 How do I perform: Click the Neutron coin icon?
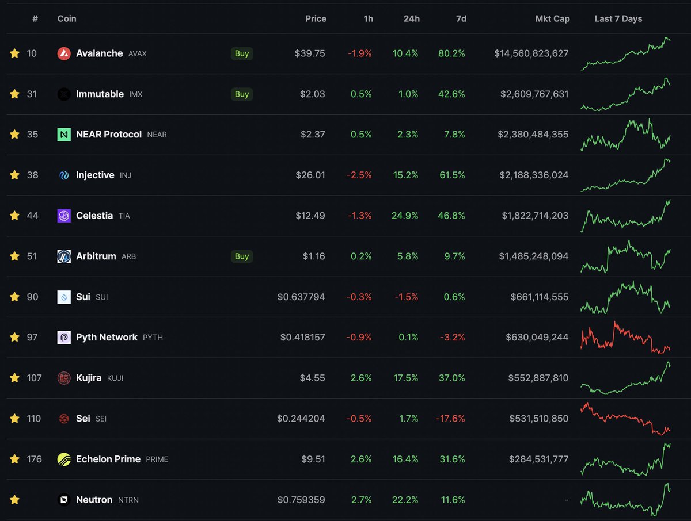click(63, 500)
